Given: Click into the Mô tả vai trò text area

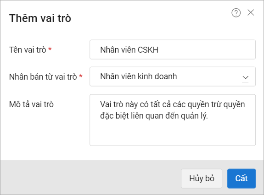Looking at the screenshot, I should 173,120.
